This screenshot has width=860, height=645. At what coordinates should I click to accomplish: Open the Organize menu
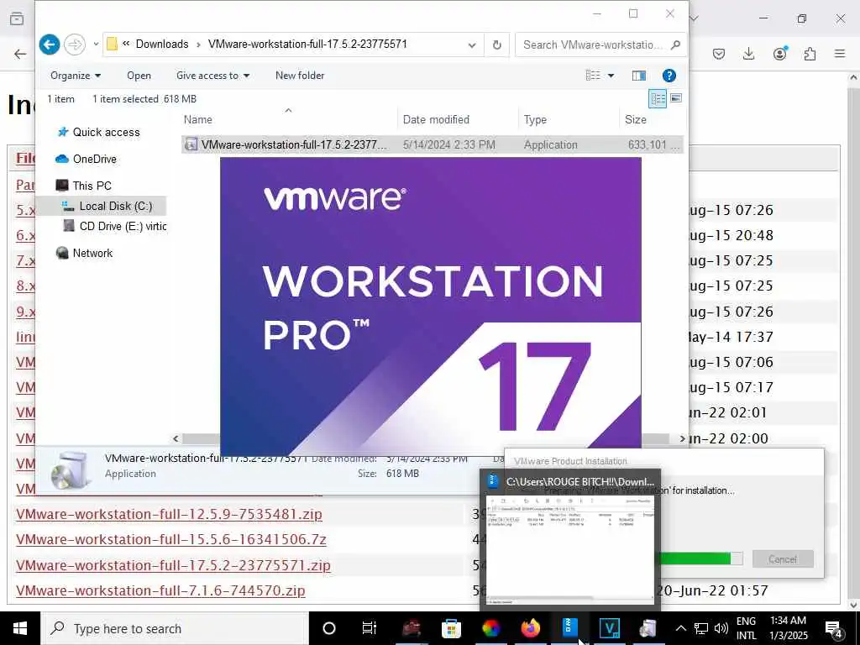(x=75, y=76)
